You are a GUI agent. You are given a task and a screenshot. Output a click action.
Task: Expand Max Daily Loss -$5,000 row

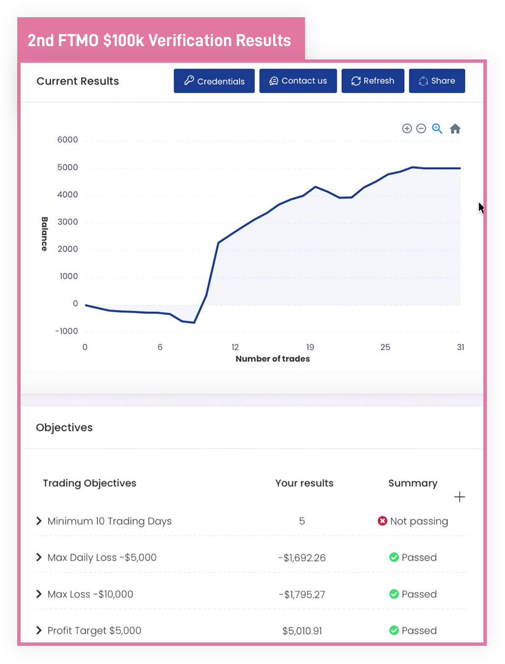pos(39,557)
